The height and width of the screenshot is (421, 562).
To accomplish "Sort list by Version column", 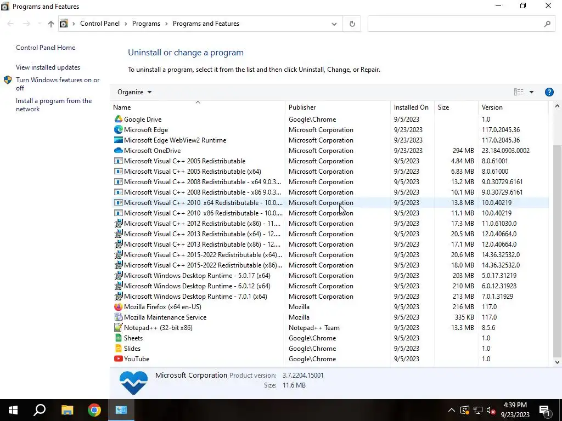I will (513, 107).
